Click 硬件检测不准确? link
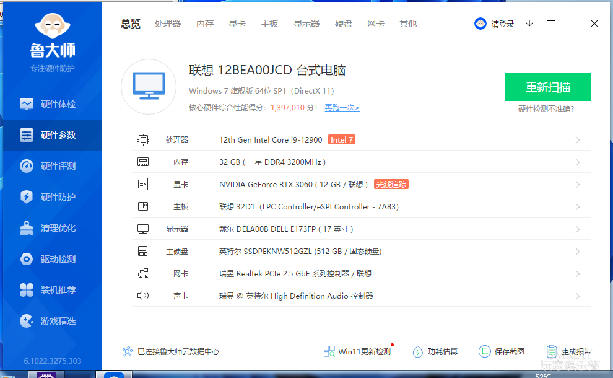613x378 pixels. (546, 109)
